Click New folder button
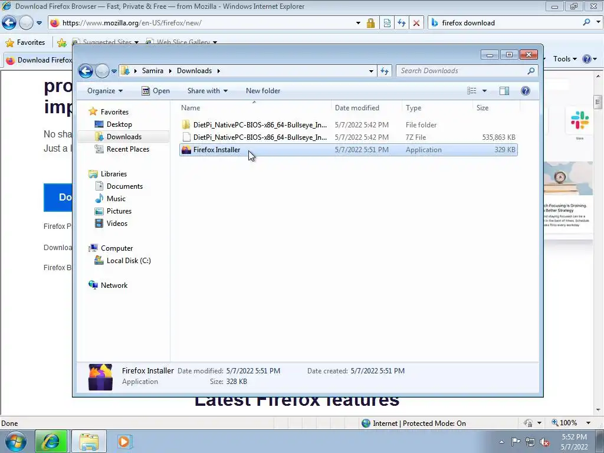The height and width of the screenshot is (453, 604). pyautogui.click(x=263, y=91)
